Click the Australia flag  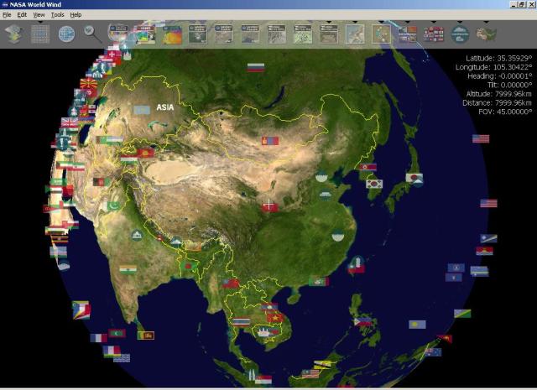[x=433, y=352]
